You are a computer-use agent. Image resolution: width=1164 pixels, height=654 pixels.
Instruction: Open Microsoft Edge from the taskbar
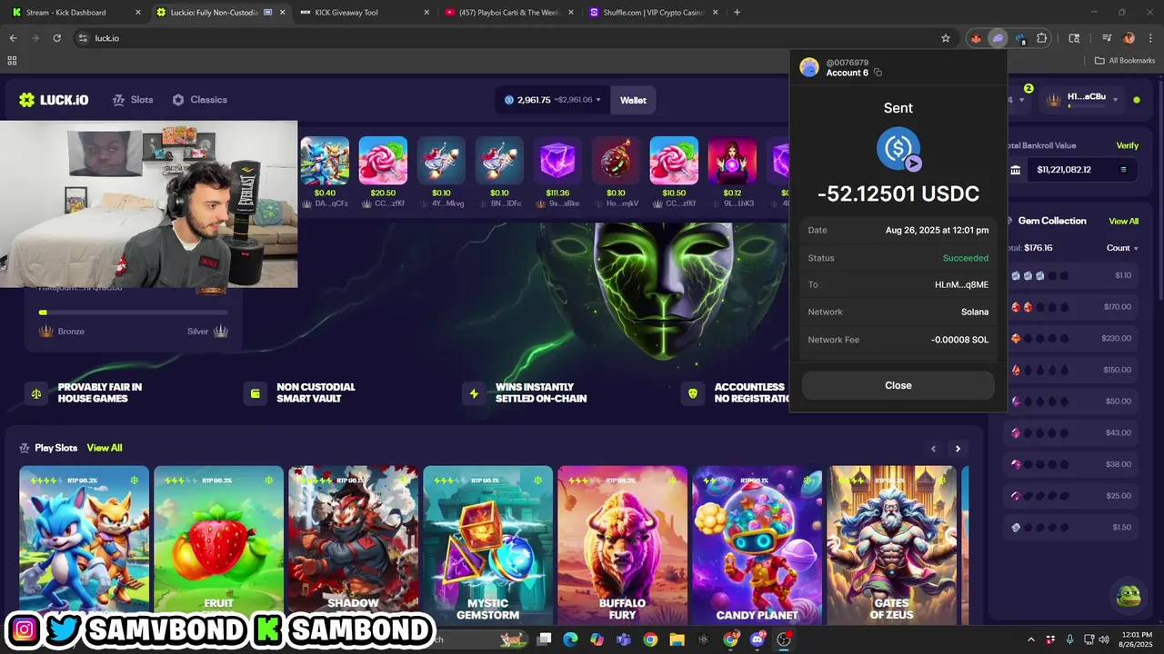pos(570,639)
